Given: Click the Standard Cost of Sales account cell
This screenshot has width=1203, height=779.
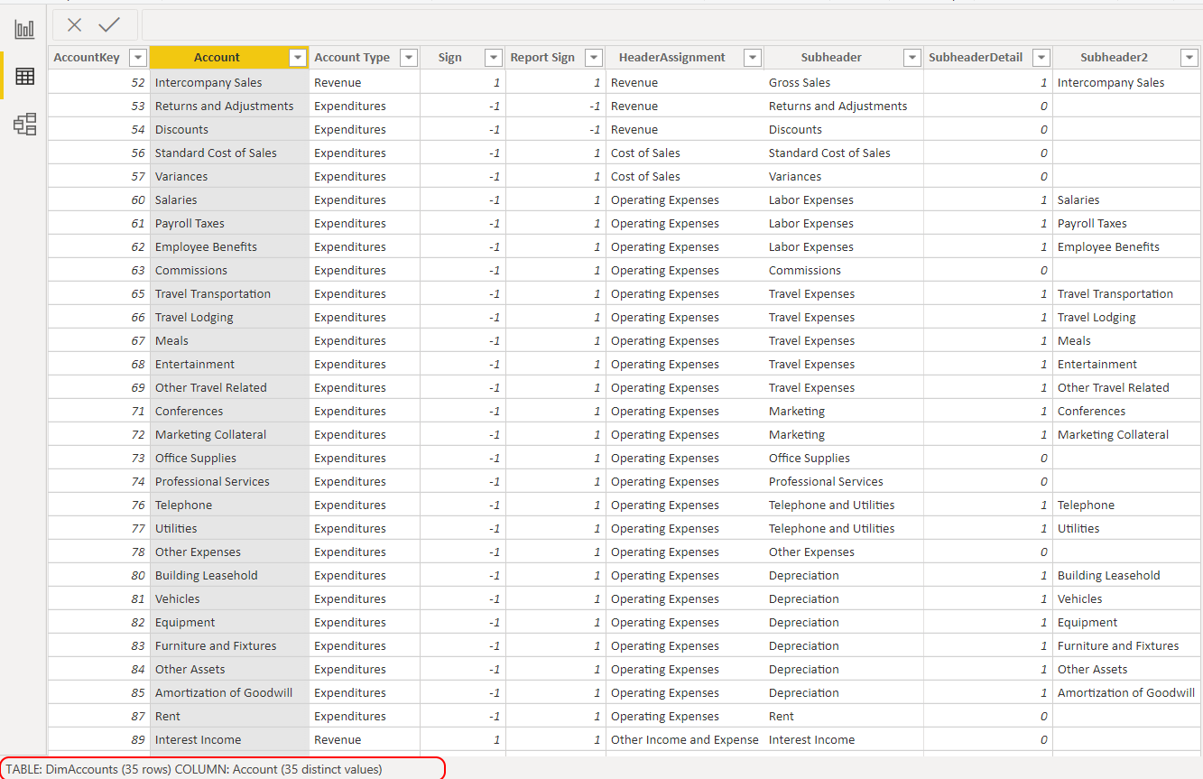Looking at the screenshot, I should [x=229, y=153].
